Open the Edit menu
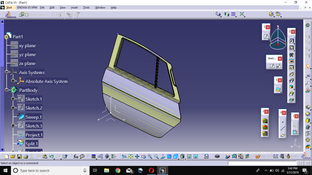Screen dimensions: 312x175 52,8
